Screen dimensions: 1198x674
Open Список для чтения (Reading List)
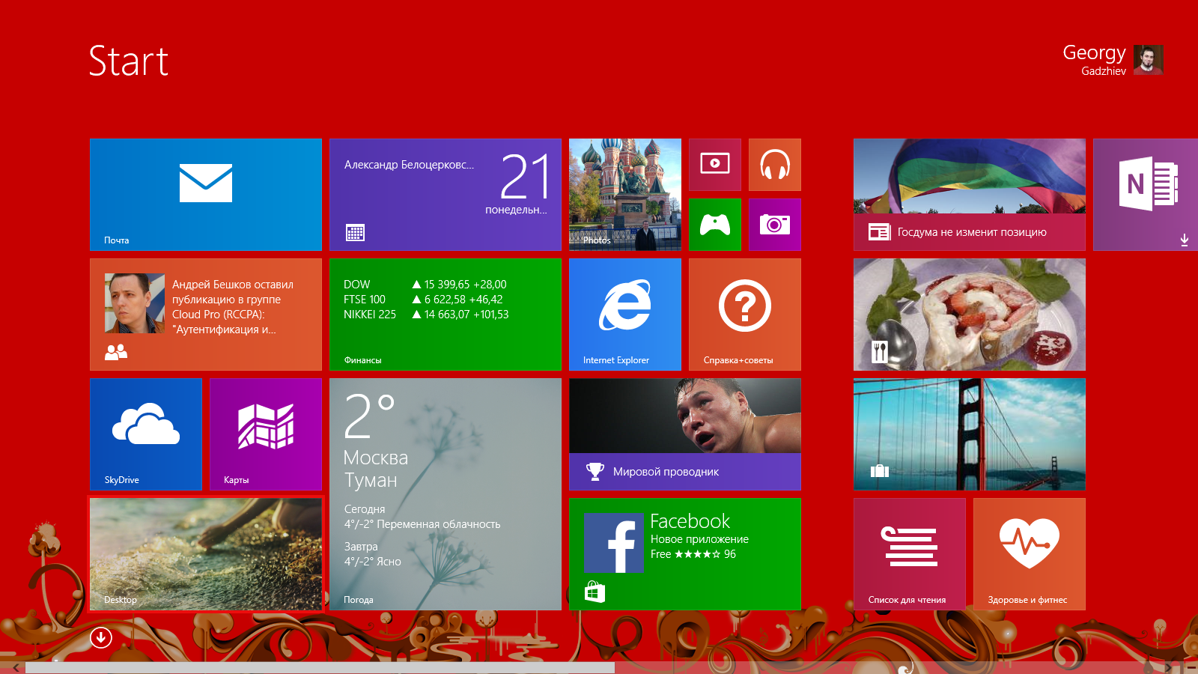[909, 554]
